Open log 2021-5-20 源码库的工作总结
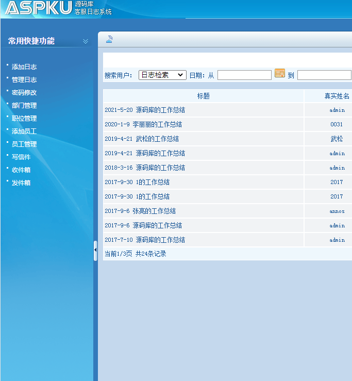 tap(145, 110)
